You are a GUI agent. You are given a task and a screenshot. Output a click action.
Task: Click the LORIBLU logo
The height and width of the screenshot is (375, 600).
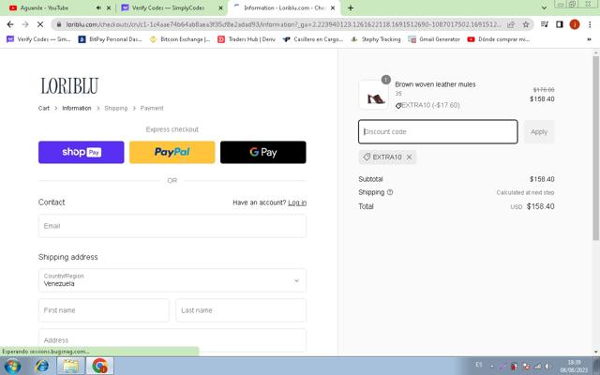(69, 85)
